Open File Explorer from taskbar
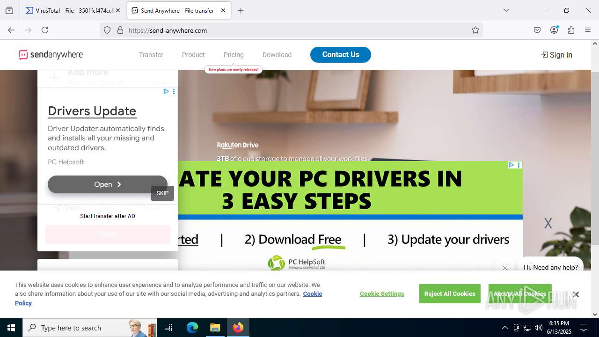This screenshot has height=337, width=599. pyautogui.click(x=215, y=328)
